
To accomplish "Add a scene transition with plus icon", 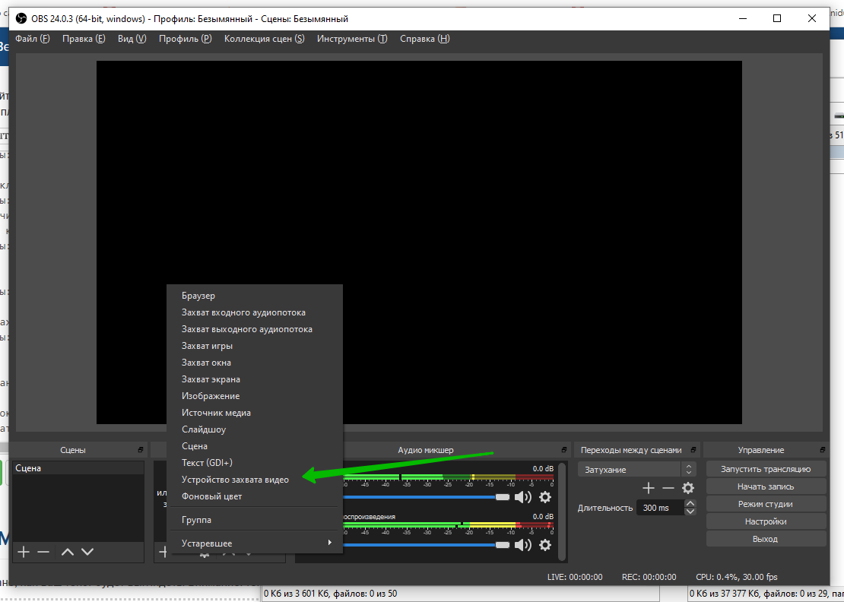I will (649, 488).
